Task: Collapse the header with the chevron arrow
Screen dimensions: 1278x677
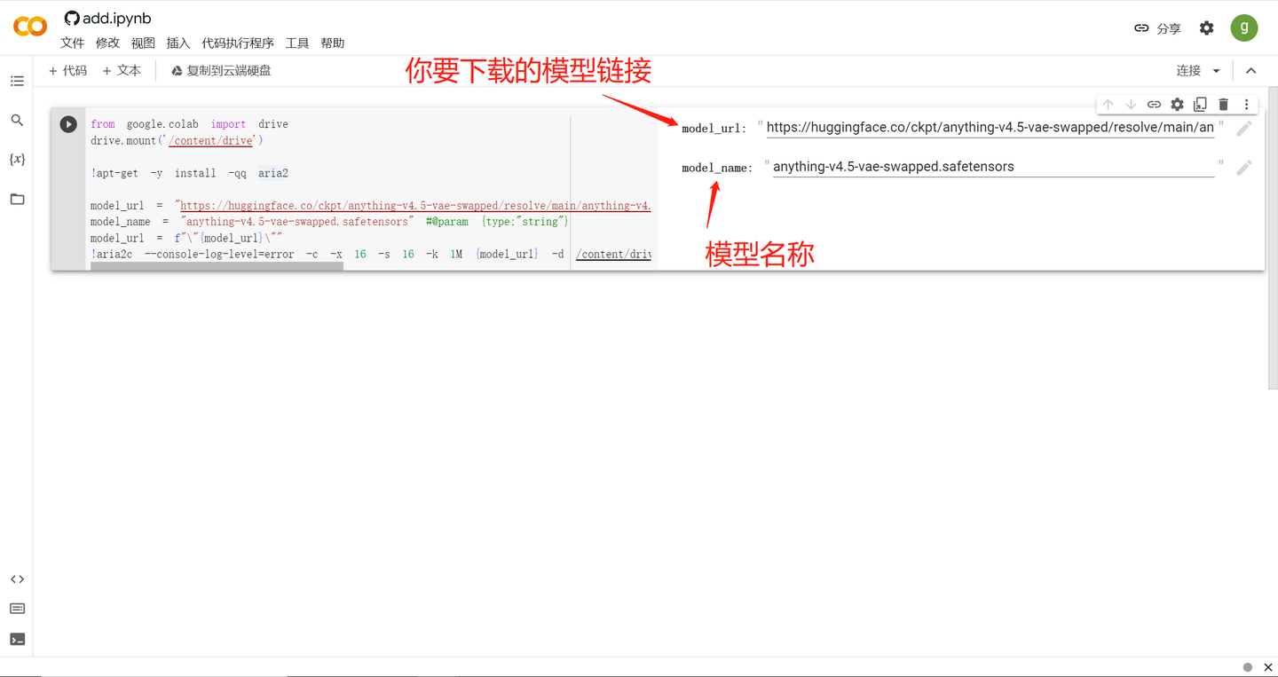Action: pos(1250,69)
